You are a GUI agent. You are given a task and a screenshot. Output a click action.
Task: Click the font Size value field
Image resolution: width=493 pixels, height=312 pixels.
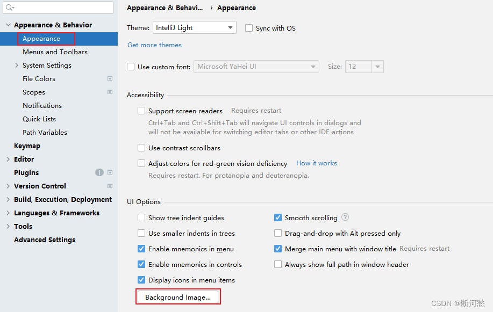click(359, 67)
